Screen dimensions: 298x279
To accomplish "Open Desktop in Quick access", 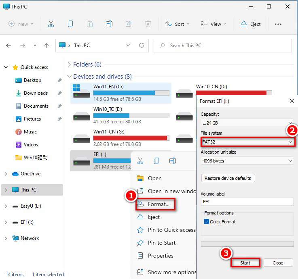I will pyautogui.click(x=32, y=80).
